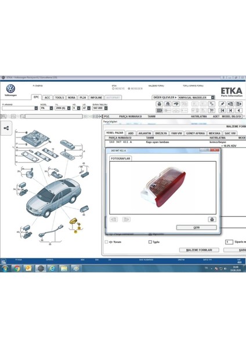Viewport: 246px width, 348px height.
Task: Print the part photo in the popup
Action: (212, 219)
